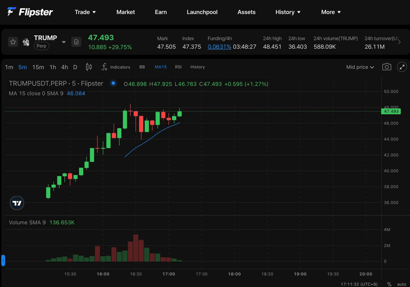Click the 0.0631% funding rate link
The height and width of the screenshot is (287, 410).
tap(219, 47)
